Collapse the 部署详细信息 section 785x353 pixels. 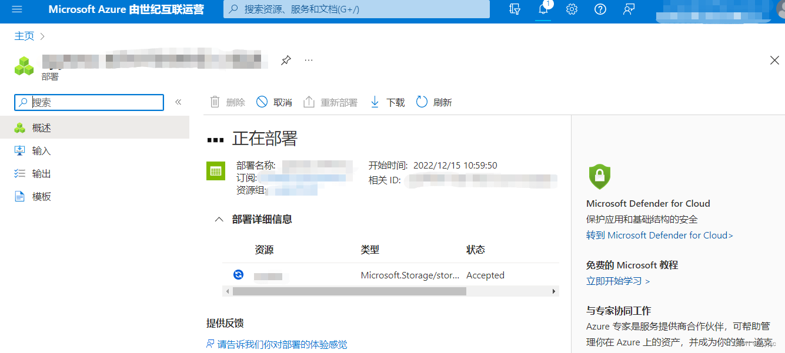click(219, 220)
